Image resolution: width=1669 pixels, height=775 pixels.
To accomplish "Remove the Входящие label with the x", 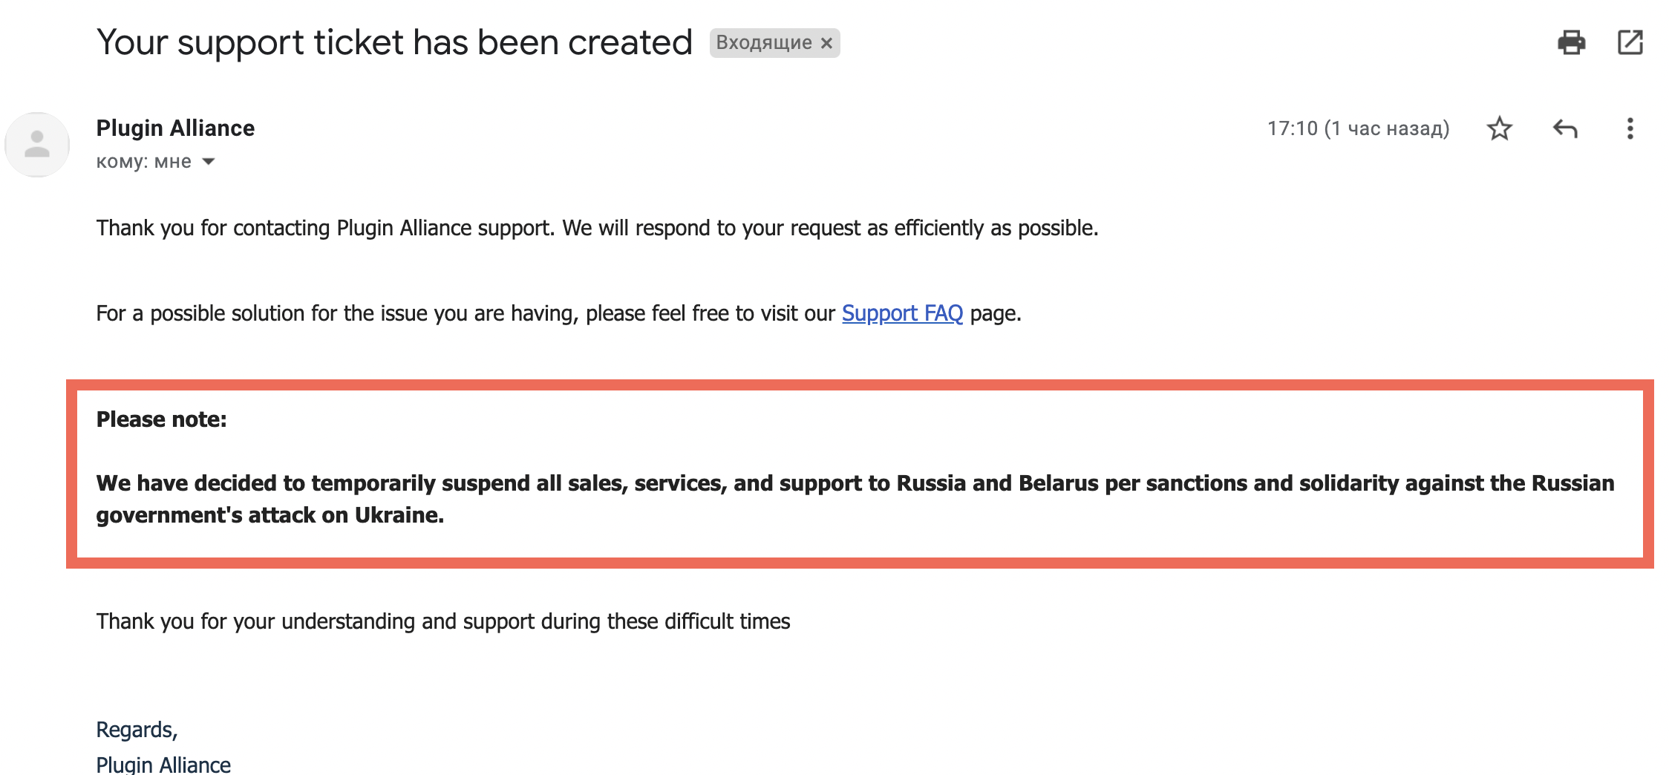I will [826, 43].
